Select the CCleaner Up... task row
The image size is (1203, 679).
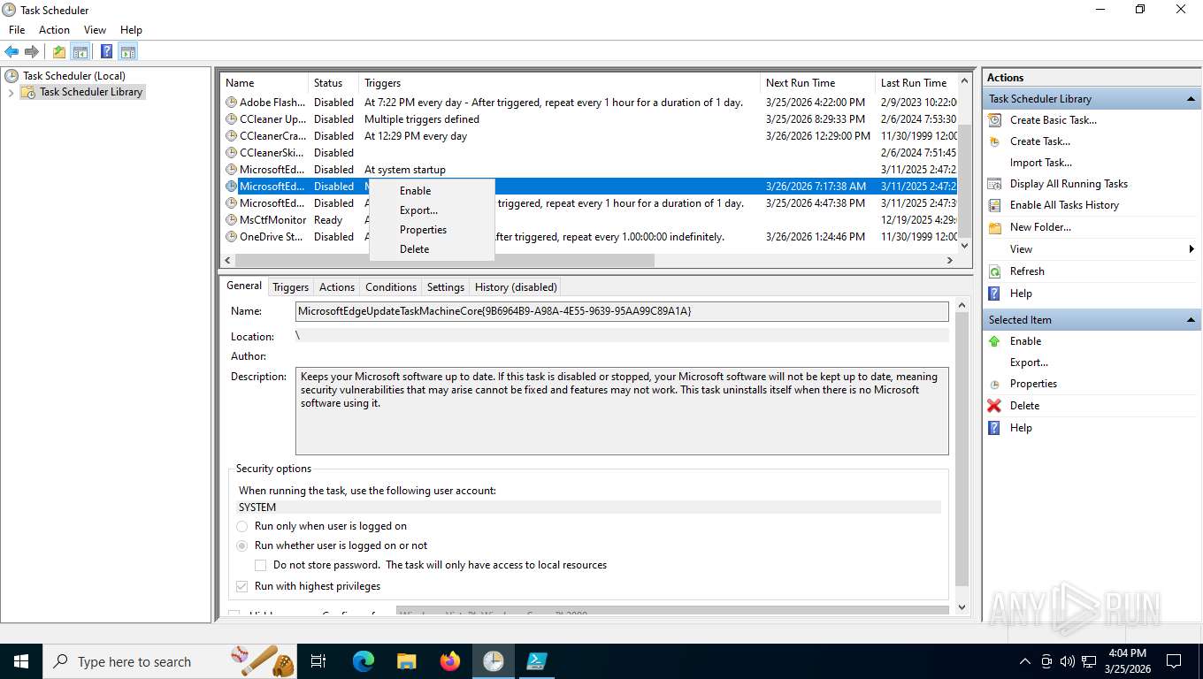click(x=589, y=119)
